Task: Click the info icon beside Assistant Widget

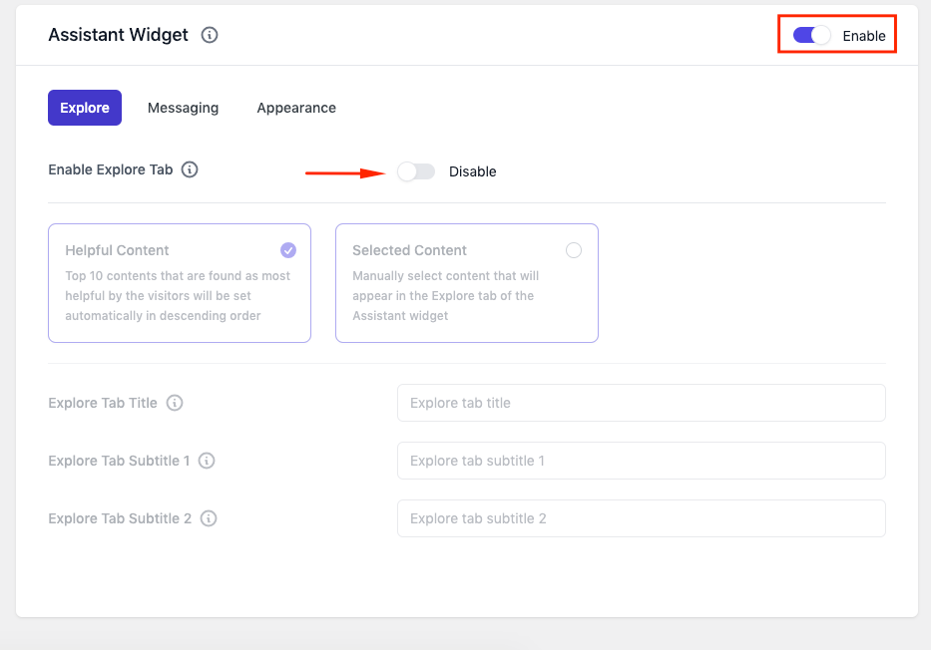Action: [x=209, y=35]
